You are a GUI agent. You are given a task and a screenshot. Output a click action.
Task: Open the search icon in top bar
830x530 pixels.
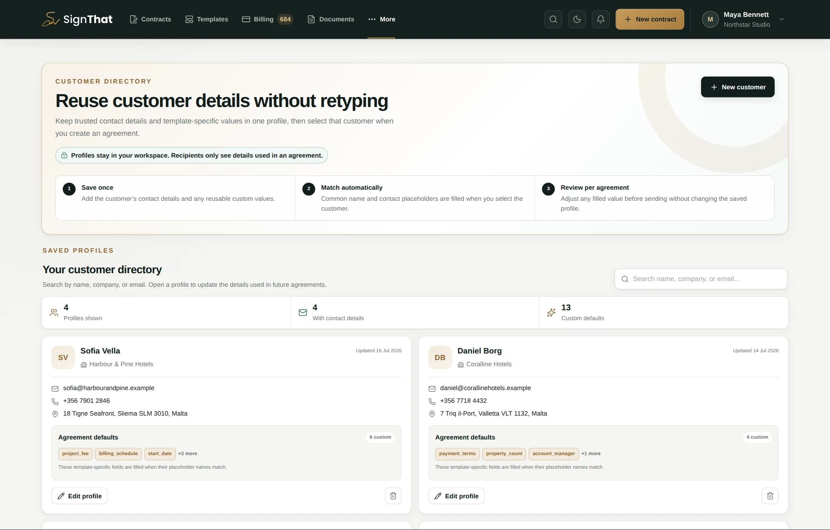(553, 19)
